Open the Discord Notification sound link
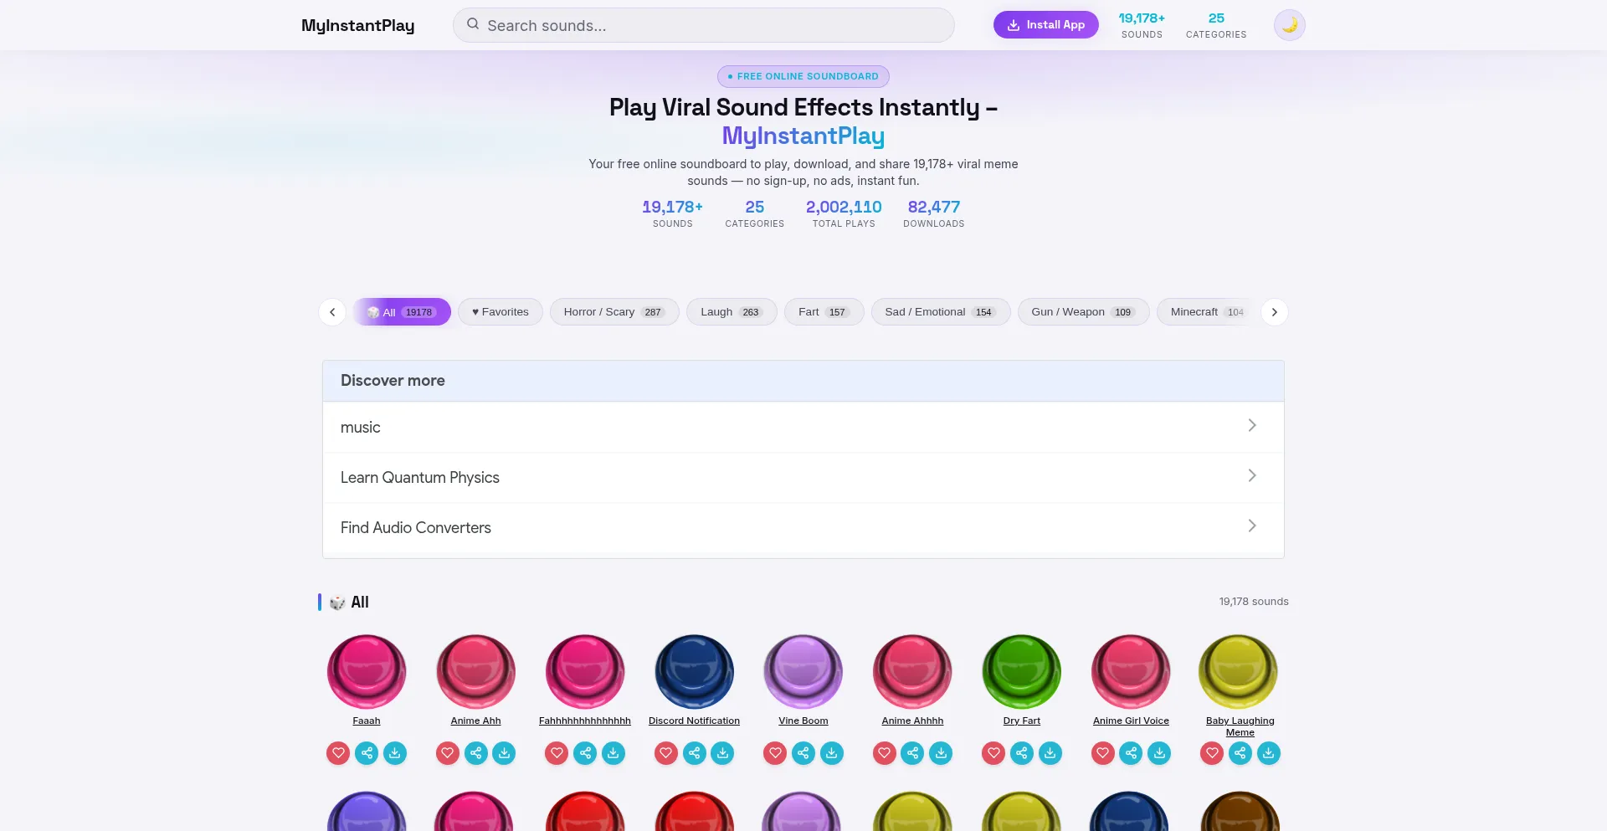The width and height of the screenshot is (1607, 831). 695,721
